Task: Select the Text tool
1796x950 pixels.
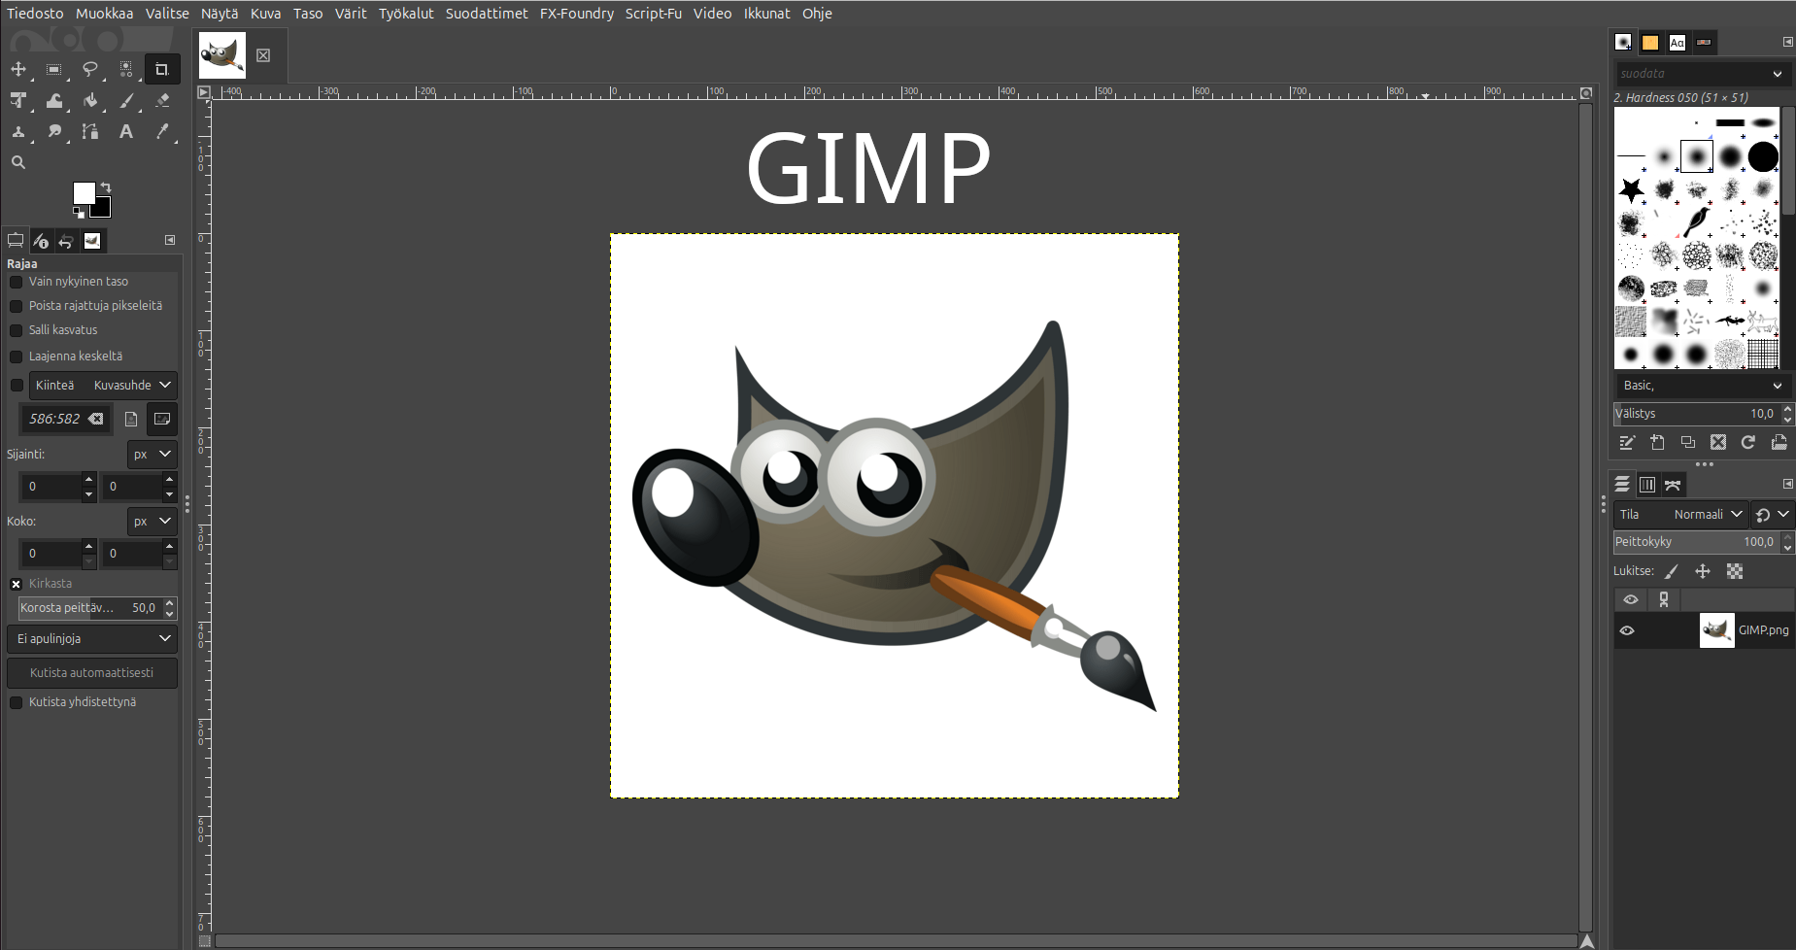Action: pos(126,131)
